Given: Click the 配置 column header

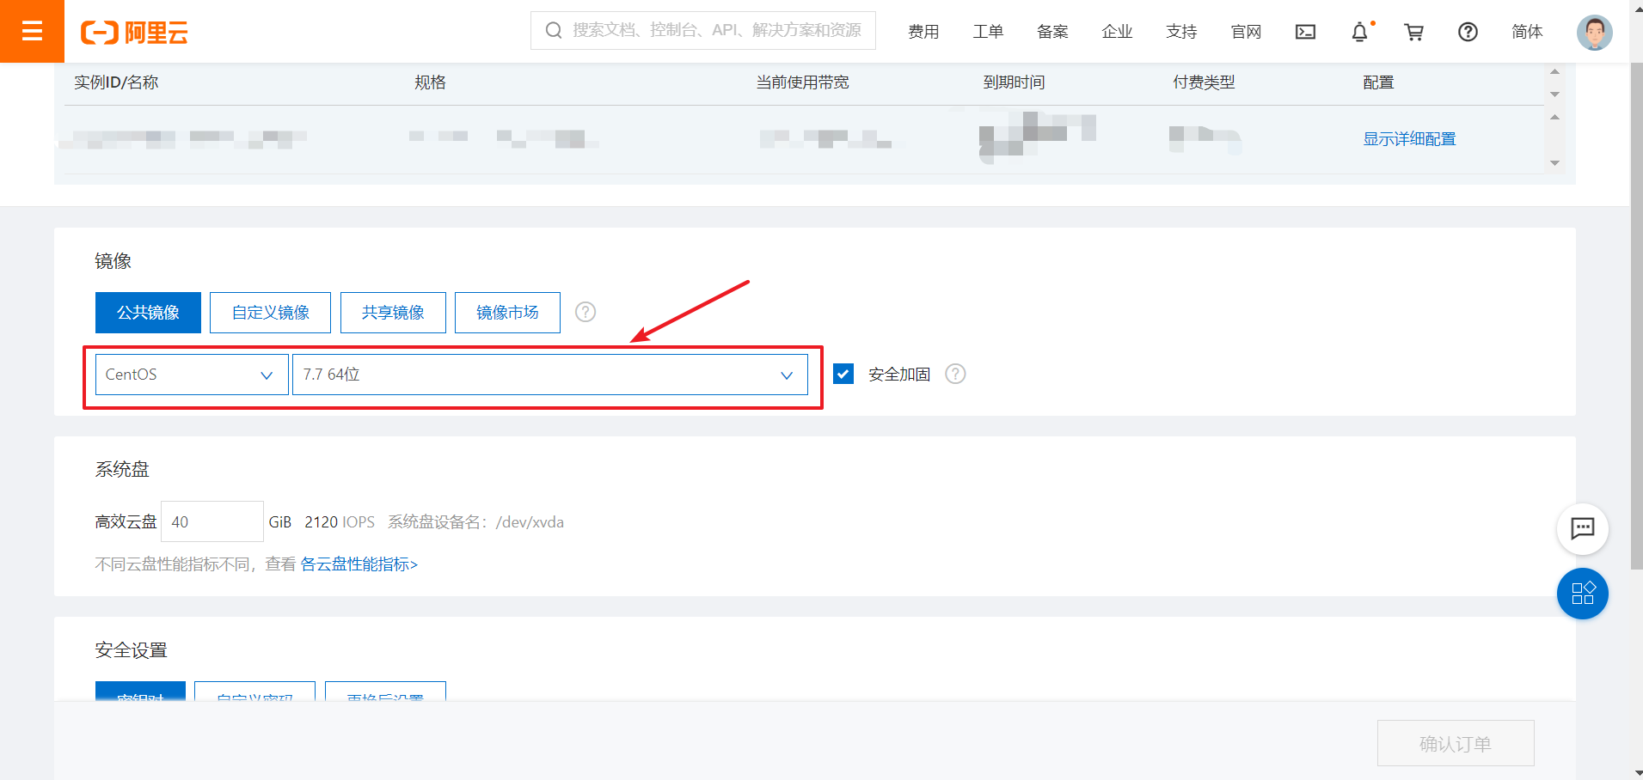Looking at the screenshot, I should click(1378, 82).
